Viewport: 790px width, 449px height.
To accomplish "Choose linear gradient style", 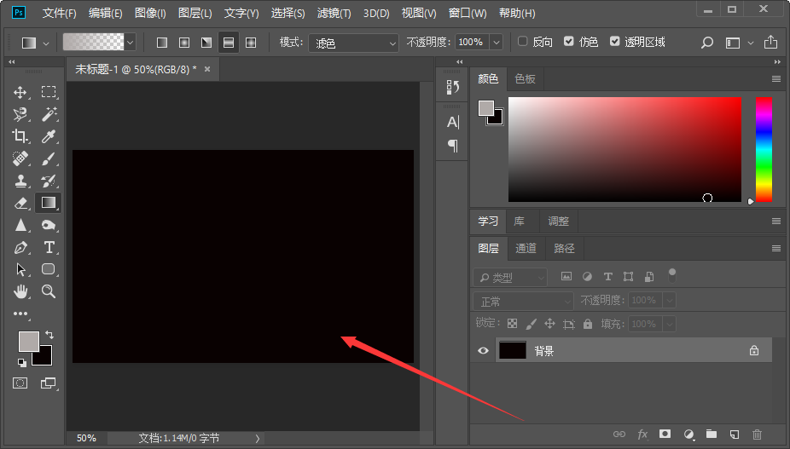I will [x=162, y=43].
